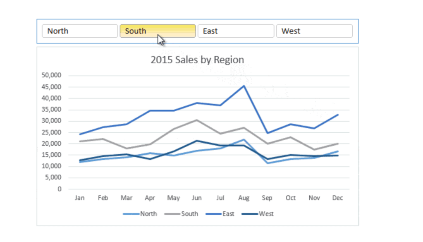
Task: Select the East slicer button
Action: pyautogui.click(x=235, y=31)
